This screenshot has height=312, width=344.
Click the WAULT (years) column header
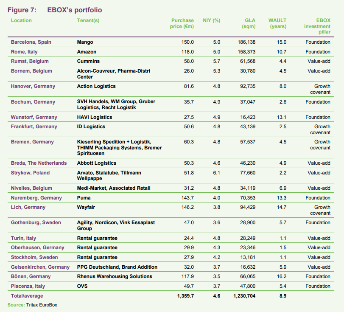point(277,23)
